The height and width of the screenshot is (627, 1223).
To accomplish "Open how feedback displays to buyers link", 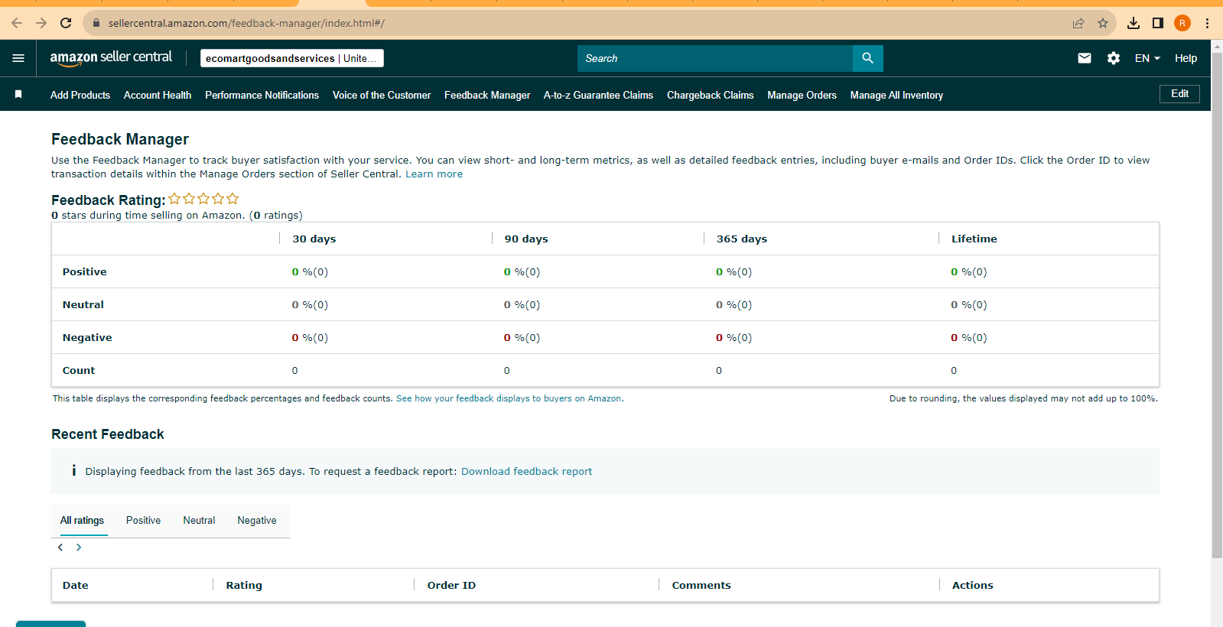I will coord(509,398).
